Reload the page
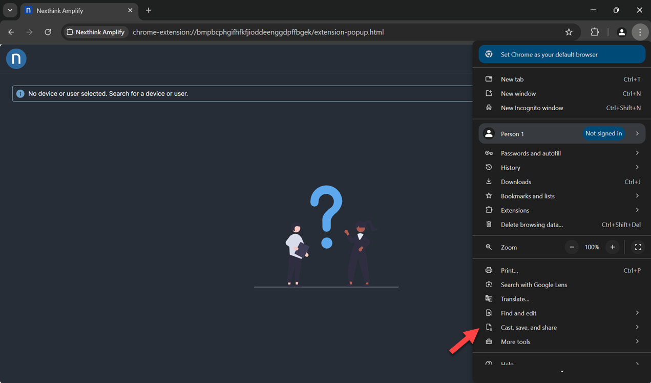Image resolution: width=651 pixels, height=383 pixels. tap(48, 32)
